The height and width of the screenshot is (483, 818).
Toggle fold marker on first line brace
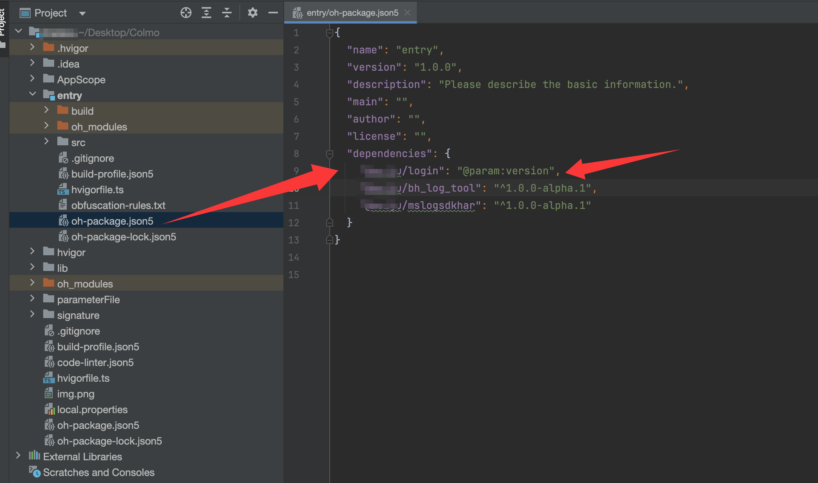(x=330, y=33)
